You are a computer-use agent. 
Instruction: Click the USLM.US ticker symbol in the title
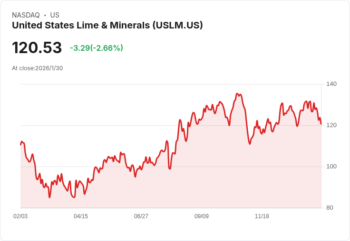pyautogui.click(x=178, y=26)
